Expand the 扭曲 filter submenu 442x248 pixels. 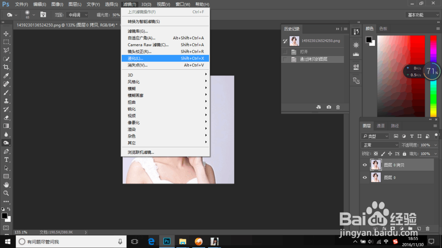click(165, 102)
